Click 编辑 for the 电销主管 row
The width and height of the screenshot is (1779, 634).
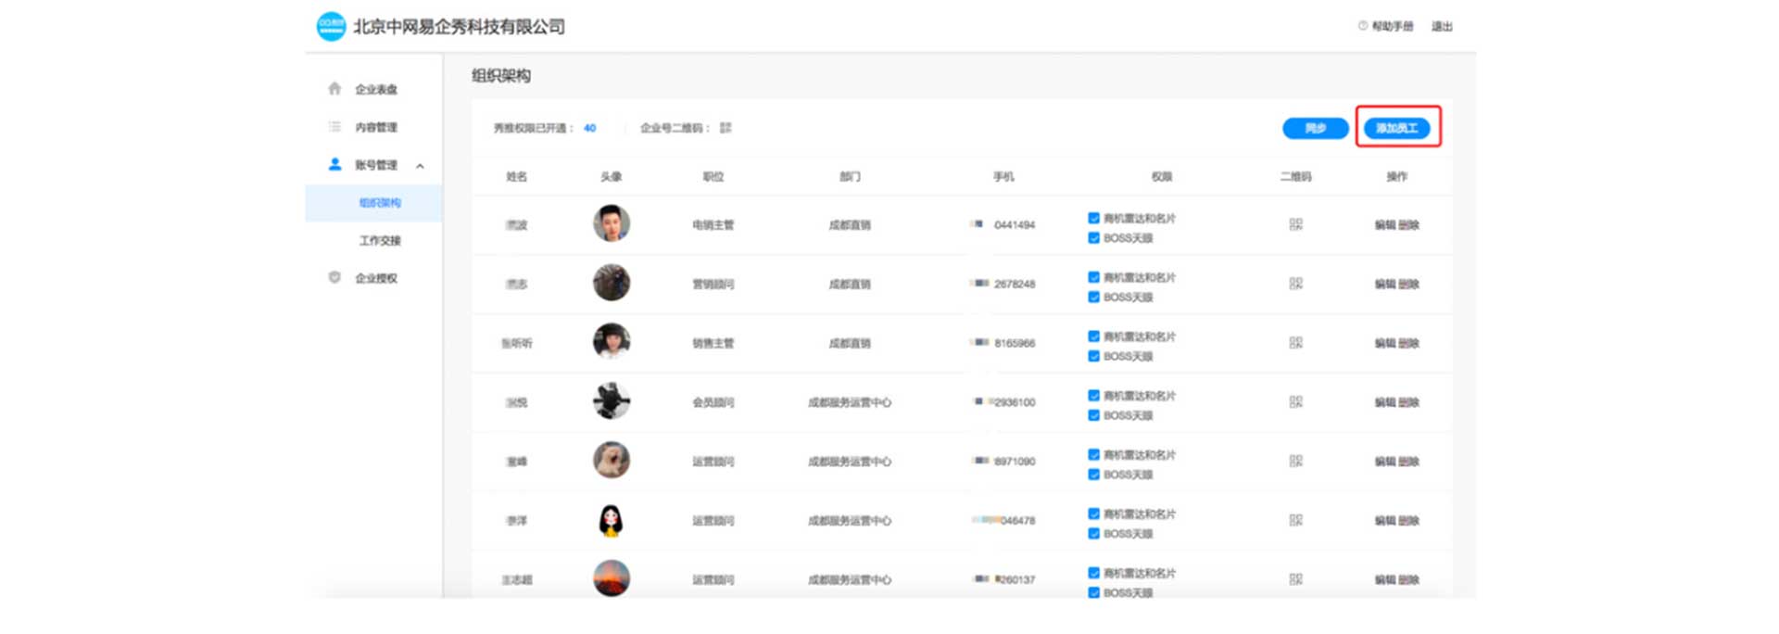1384,225
